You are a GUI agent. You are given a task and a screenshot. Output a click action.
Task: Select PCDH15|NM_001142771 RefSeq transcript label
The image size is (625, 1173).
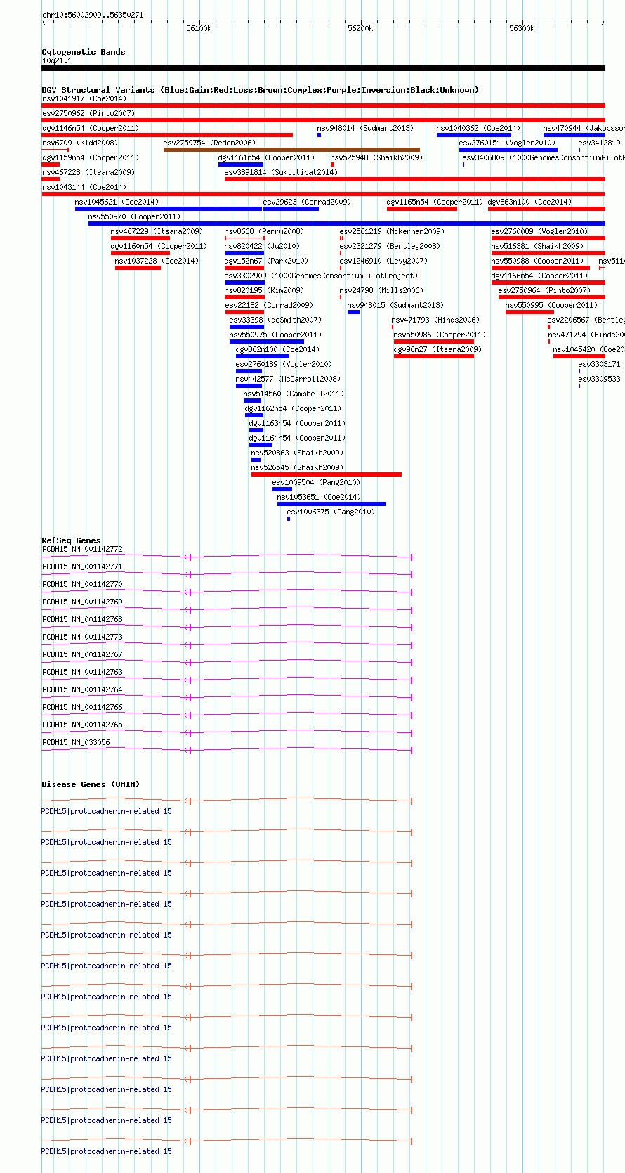(82, 566)
